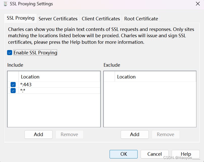The image size is (204, 162).
Task: Select the *:* location row text
Action: (x=23, y=91)
